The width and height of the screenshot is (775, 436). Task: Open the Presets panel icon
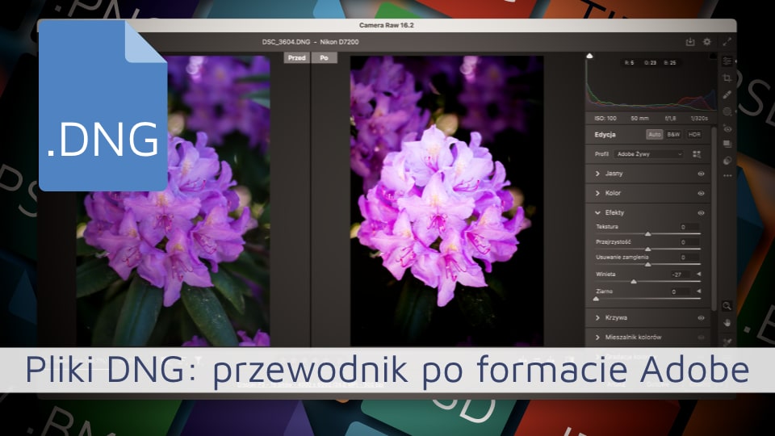point(727,161)
